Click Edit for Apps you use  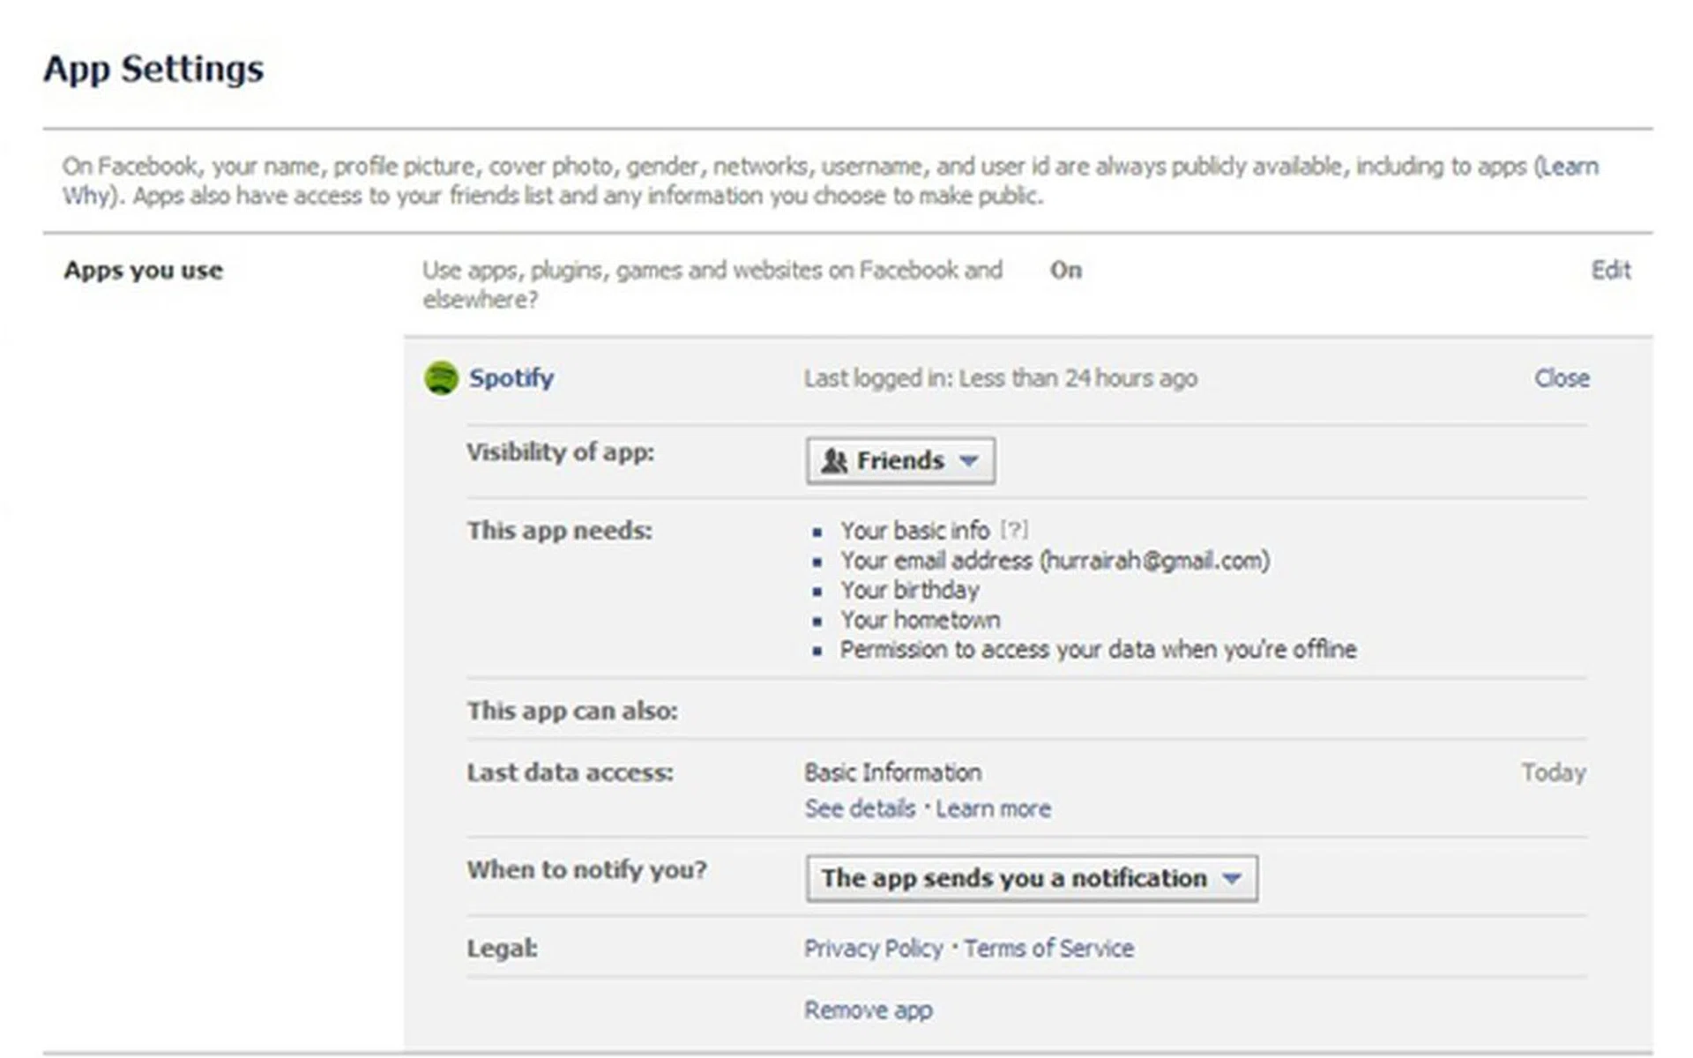[x=1611, y=271]
